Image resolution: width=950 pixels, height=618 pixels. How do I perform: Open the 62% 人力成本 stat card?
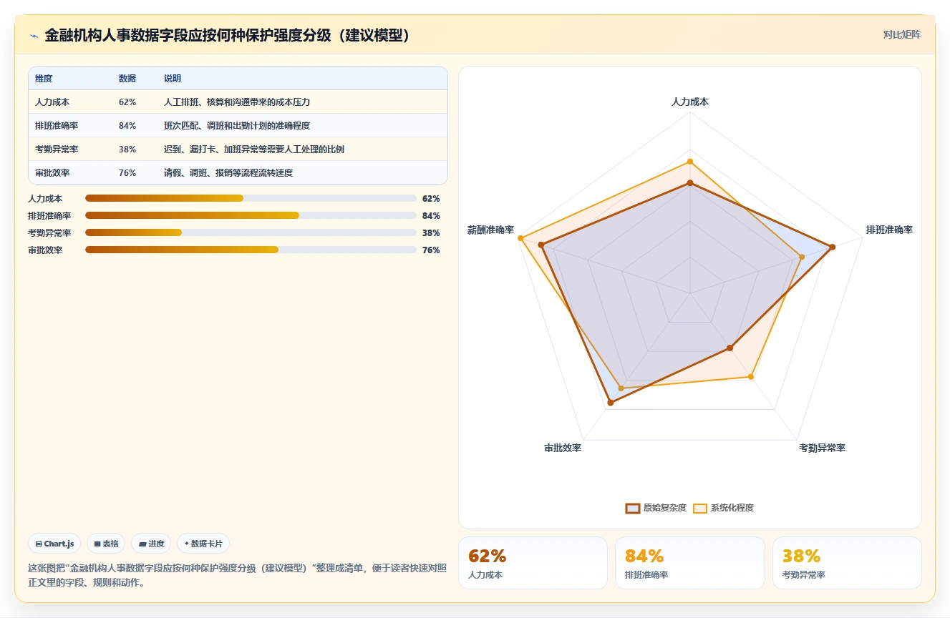pyautogui.click(x=533, y=563)
